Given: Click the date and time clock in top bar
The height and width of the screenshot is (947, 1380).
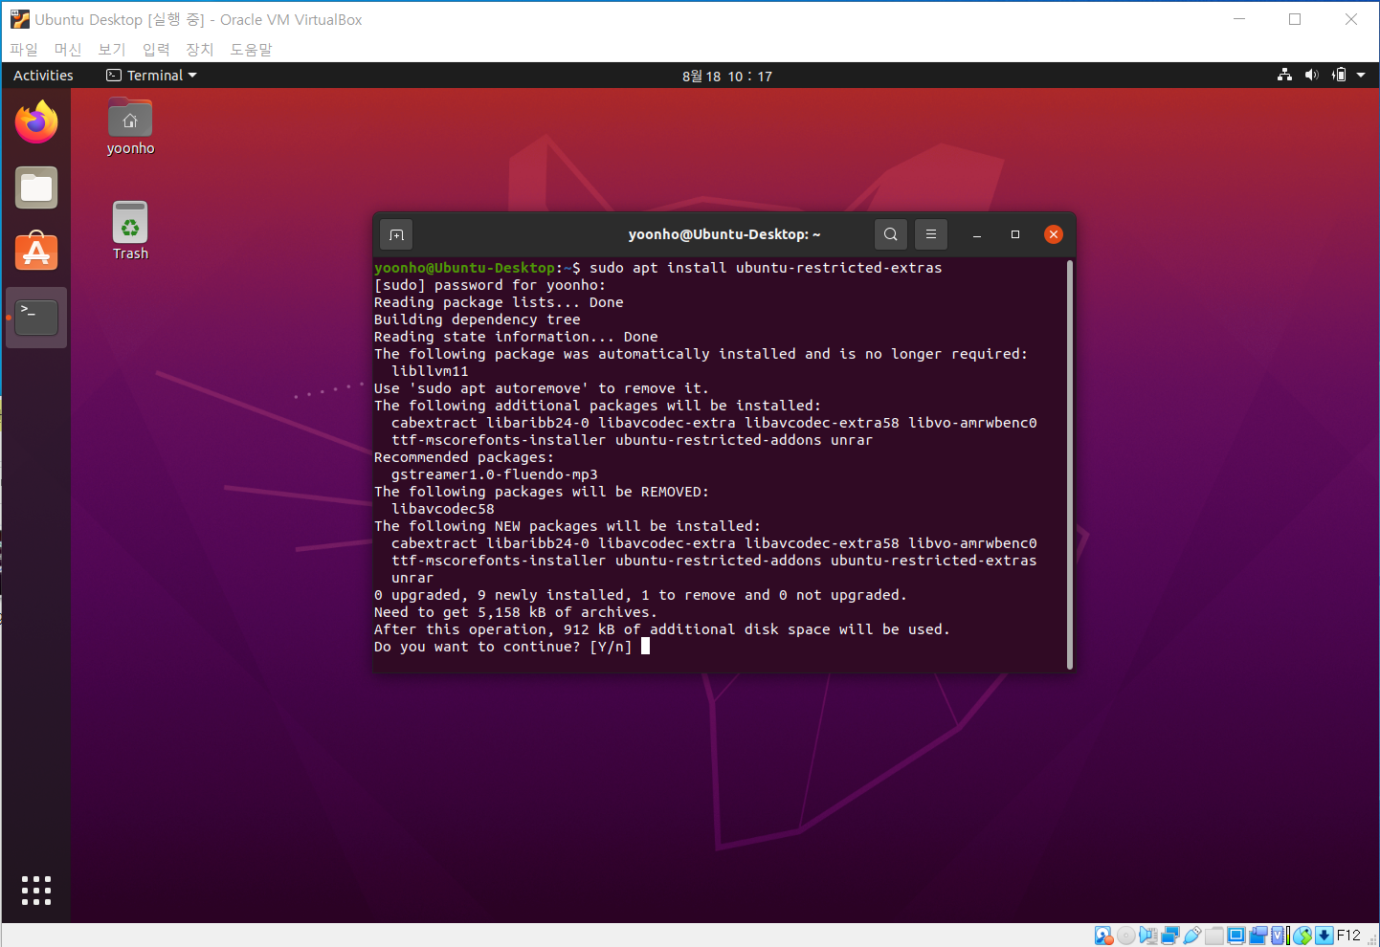Looking at the screenshot, I should [x=727, y=76].
